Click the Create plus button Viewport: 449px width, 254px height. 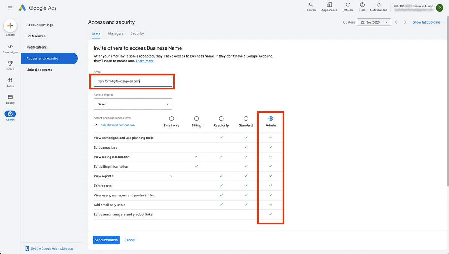[x=10, y=26]
